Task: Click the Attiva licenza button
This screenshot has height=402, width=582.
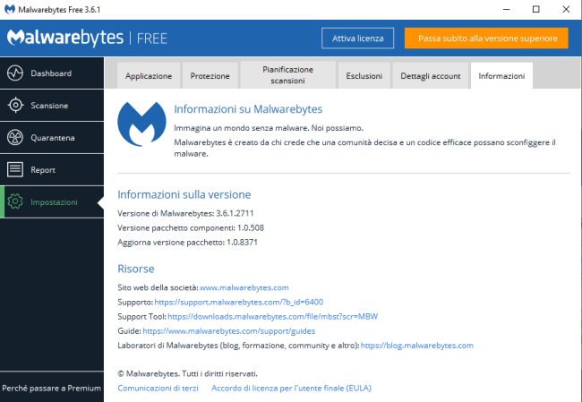Action: click(x=357, y=38)
